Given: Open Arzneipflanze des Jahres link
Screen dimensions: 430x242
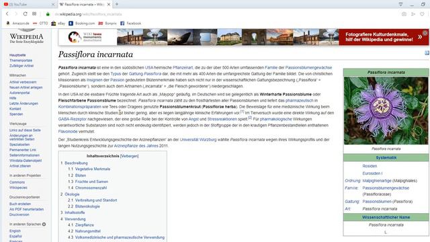Looking at the screenshot, I should point(136,146).
